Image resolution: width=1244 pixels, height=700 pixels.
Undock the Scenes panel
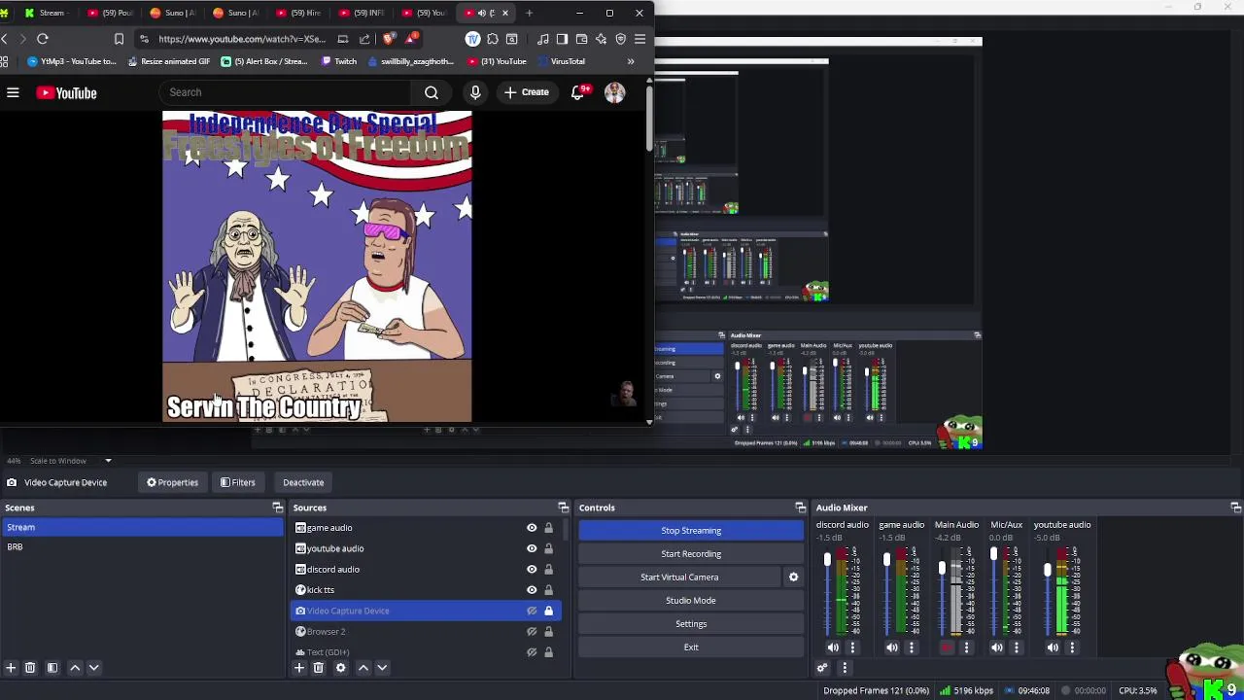click(278, 507)
